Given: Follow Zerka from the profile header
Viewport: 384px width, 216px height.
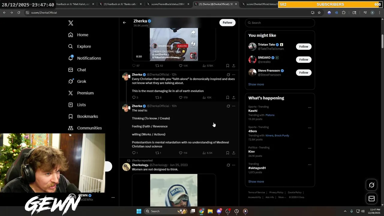Looking at the screenshot, I should (x=227, y=22).
